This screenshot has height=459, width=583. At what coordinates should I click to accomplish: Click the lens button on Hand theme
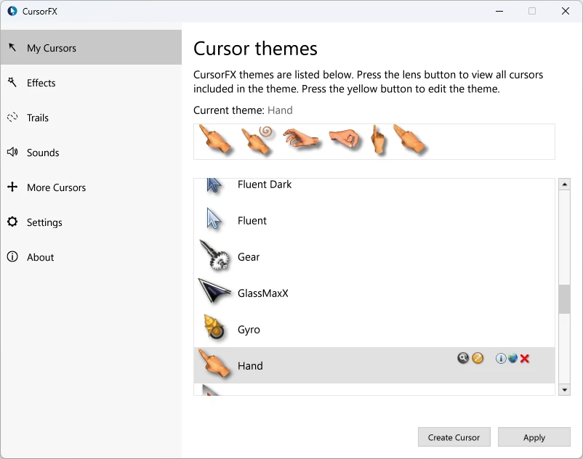pyautogui.click(x=463, y=358)
